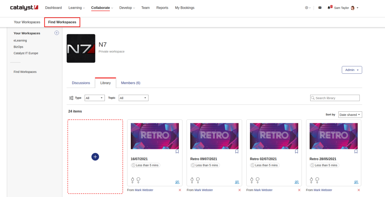This screenshot has height=197, width=385.
Task: Open the BizOps workspace link in sidebar
Action: coord(18,47)
